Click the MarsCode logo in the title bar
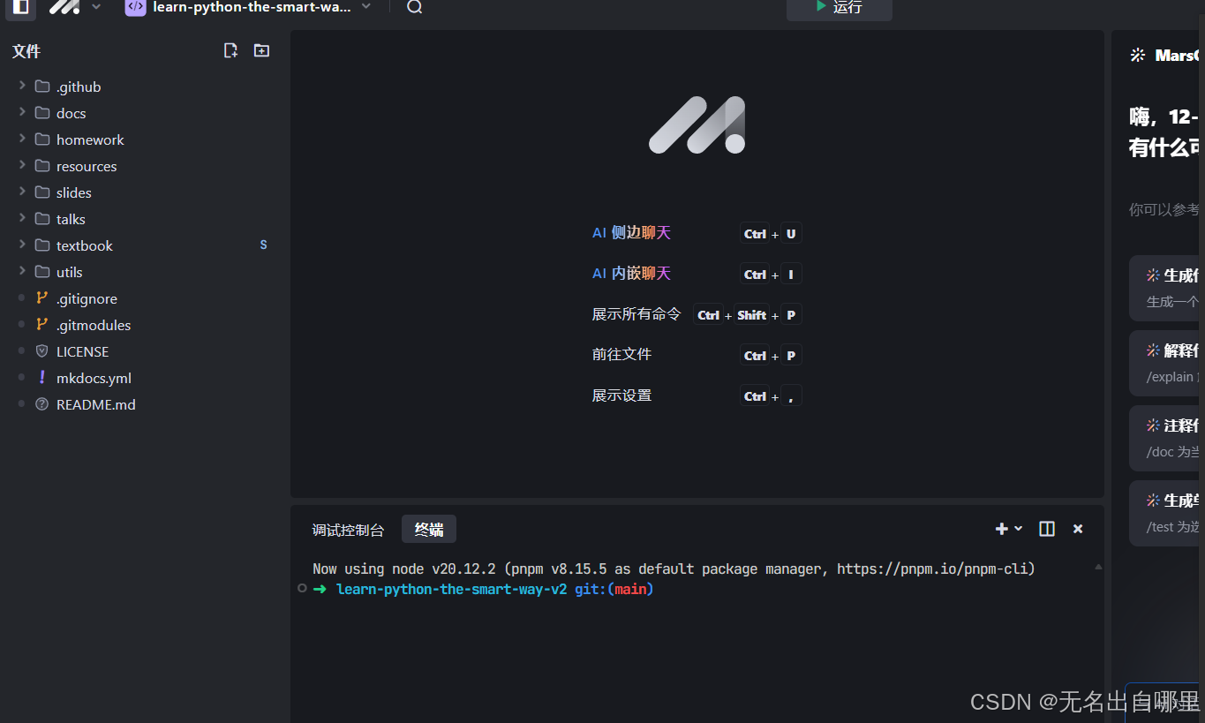 [63, 7]
